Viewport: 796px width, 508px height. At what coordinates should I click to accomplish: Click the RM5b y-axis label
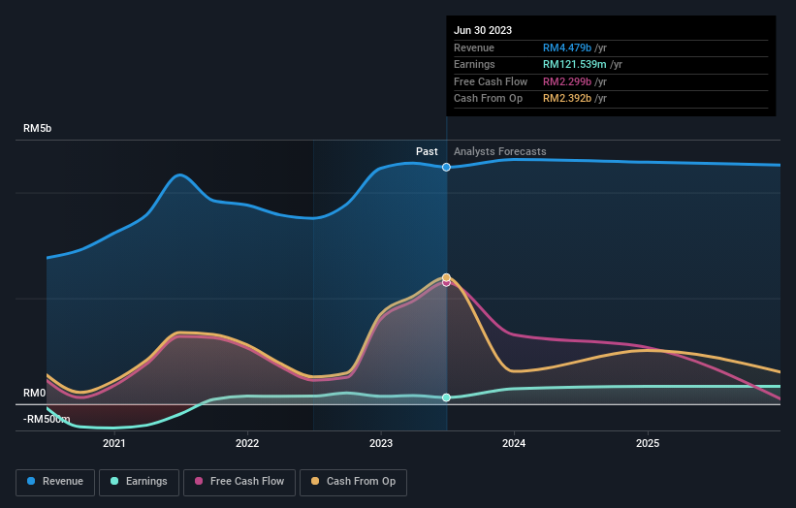(x=37, y=128)
